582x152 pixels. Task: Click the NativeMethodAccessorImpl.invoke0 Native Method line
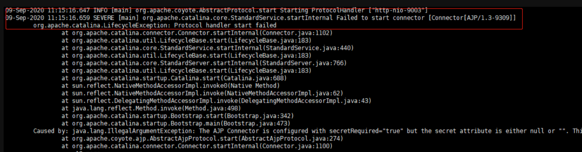(171, 86)
